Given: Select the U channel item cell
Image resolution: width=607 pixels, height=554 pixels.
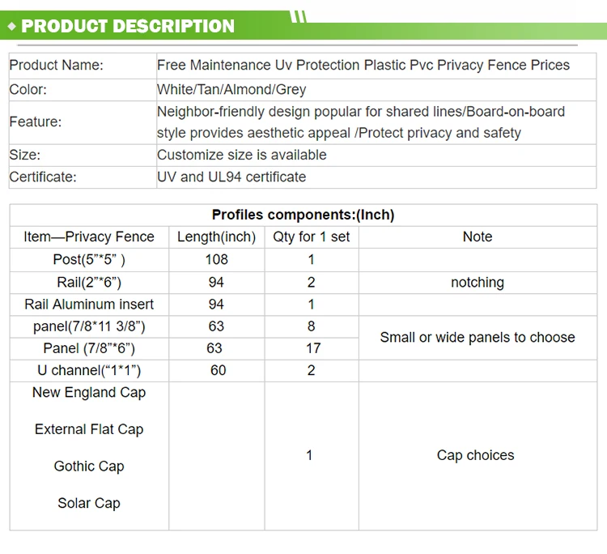Looking at the screenshot, I should click(x=89, y=370).
